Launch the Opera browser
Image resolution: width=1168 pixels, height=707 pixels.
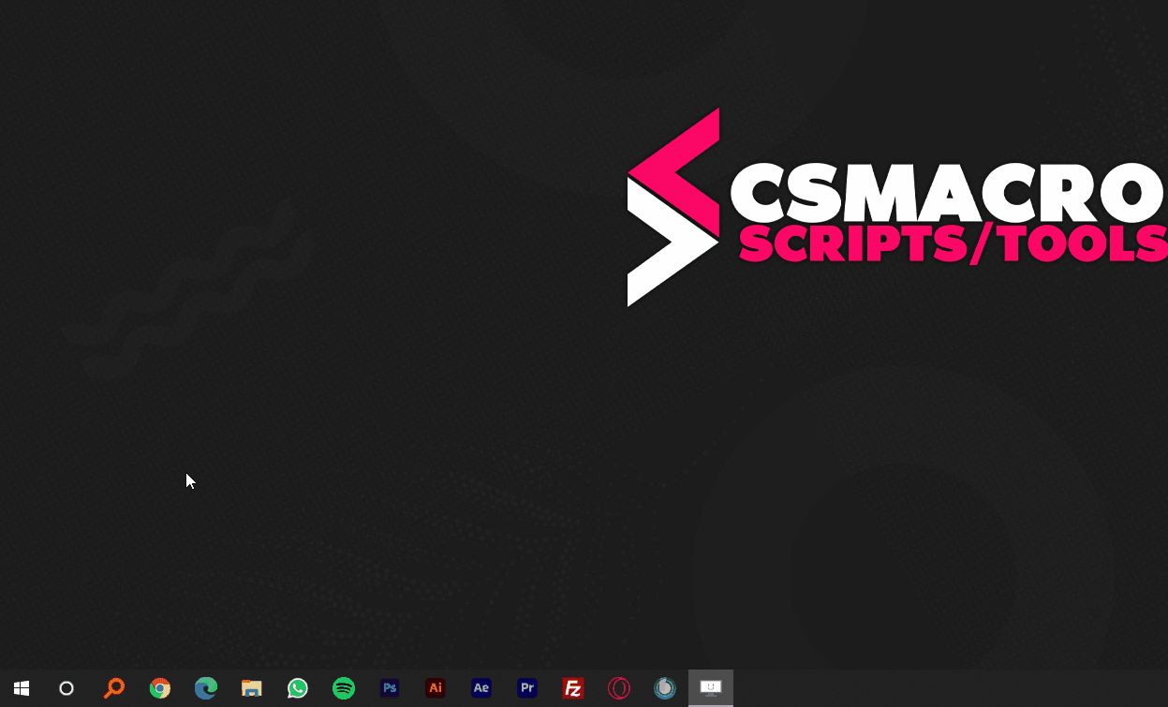pos(619,688)
